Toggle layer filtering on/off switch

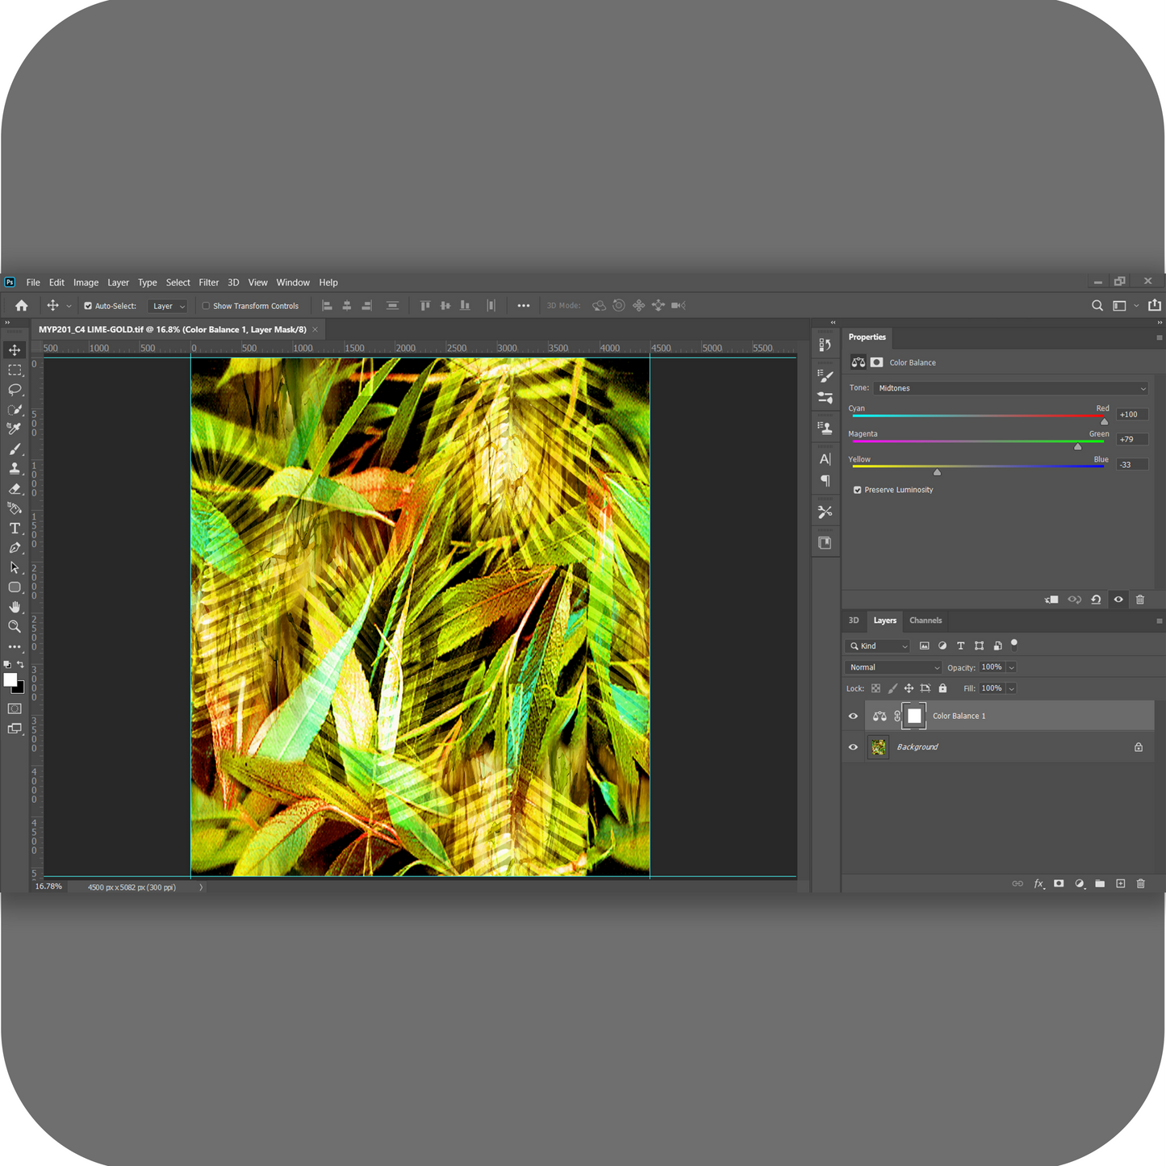point(1014,644)
